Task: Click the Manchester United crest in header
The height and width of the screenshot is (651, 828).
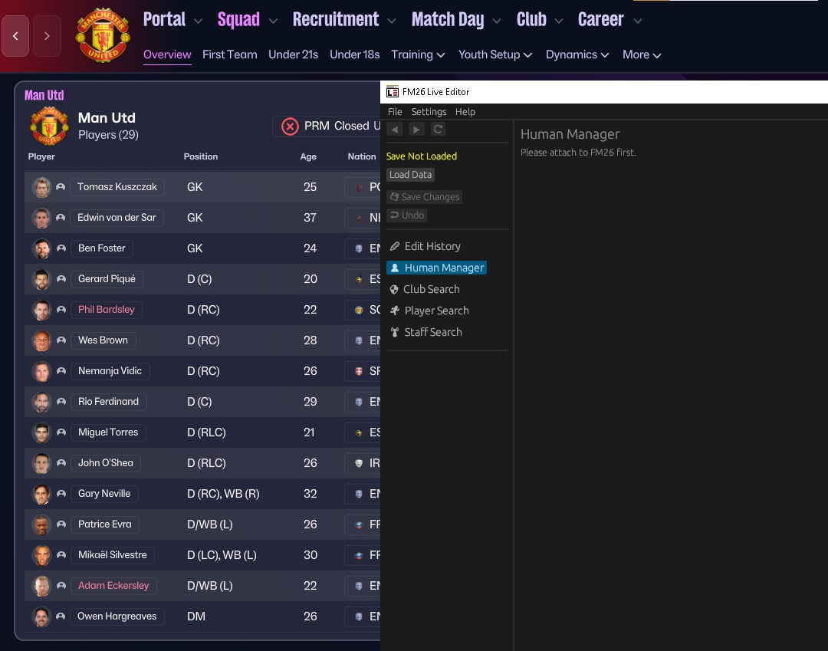Action: coord(102,35)
